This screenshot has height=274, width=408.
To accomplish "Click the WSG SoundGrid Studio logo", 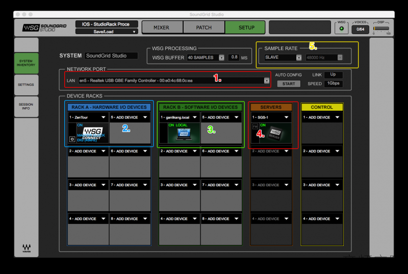I will (x=44, y=28).
